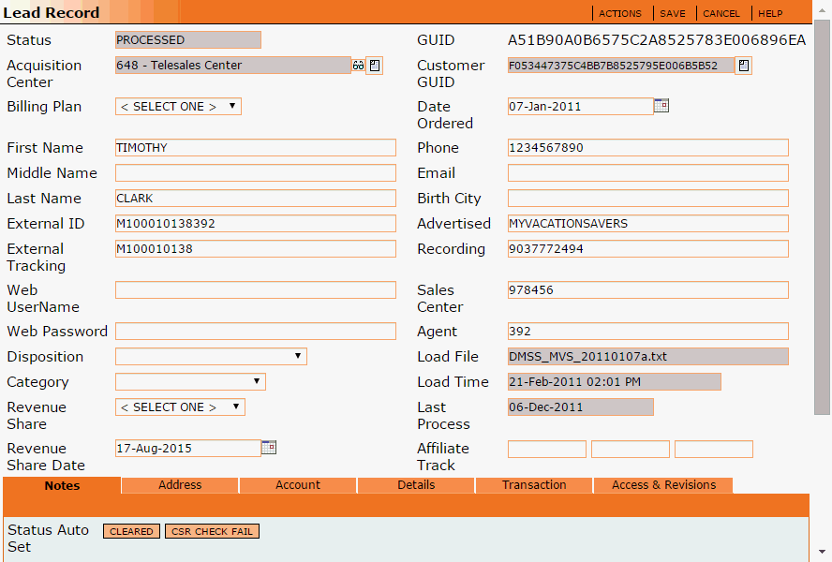Open the Customer GUID record document icon

[x=743, y=66]
